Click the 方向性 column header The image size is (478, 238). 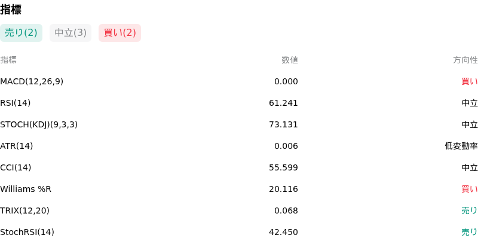465,60
